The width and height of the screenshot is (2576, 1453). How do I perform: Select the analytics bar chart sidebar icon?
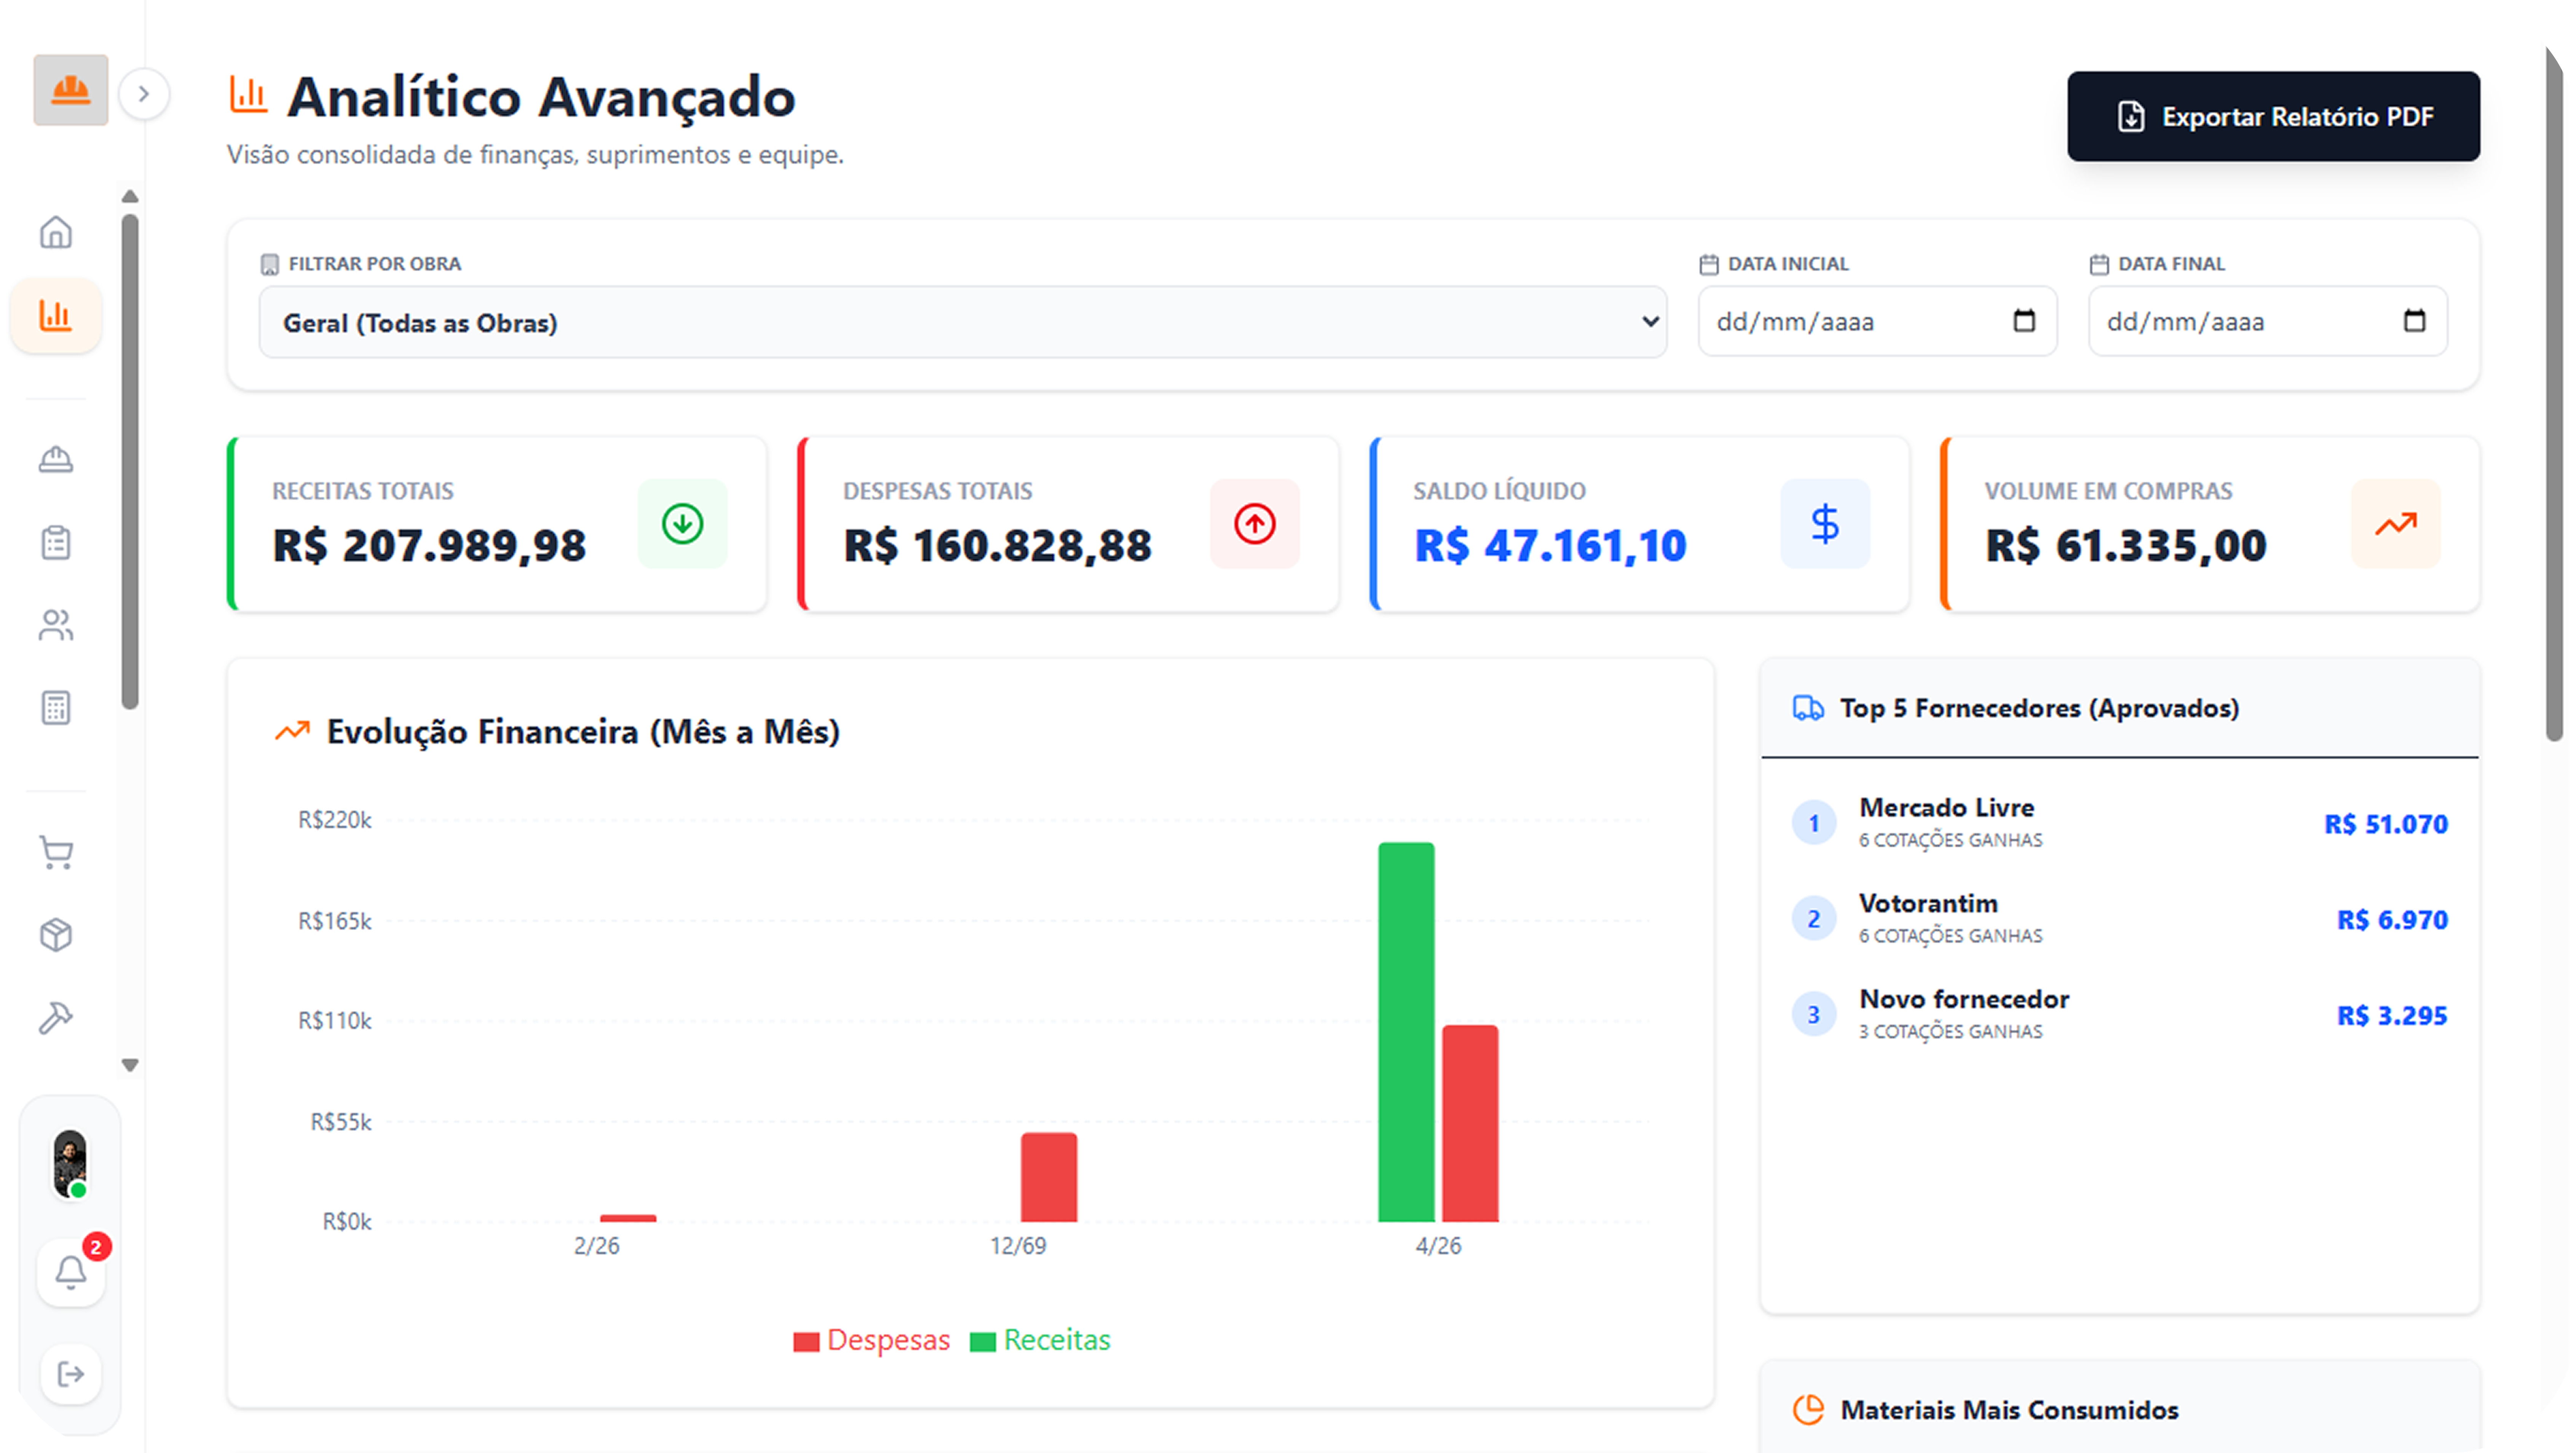[56, 315]
